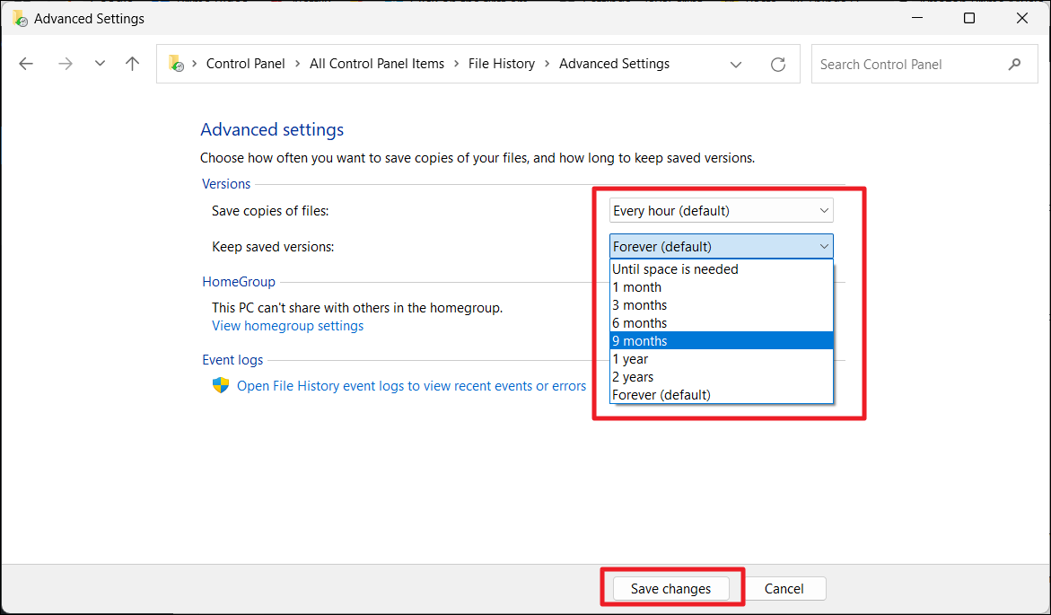Choose '1 month' from the list

636,287
